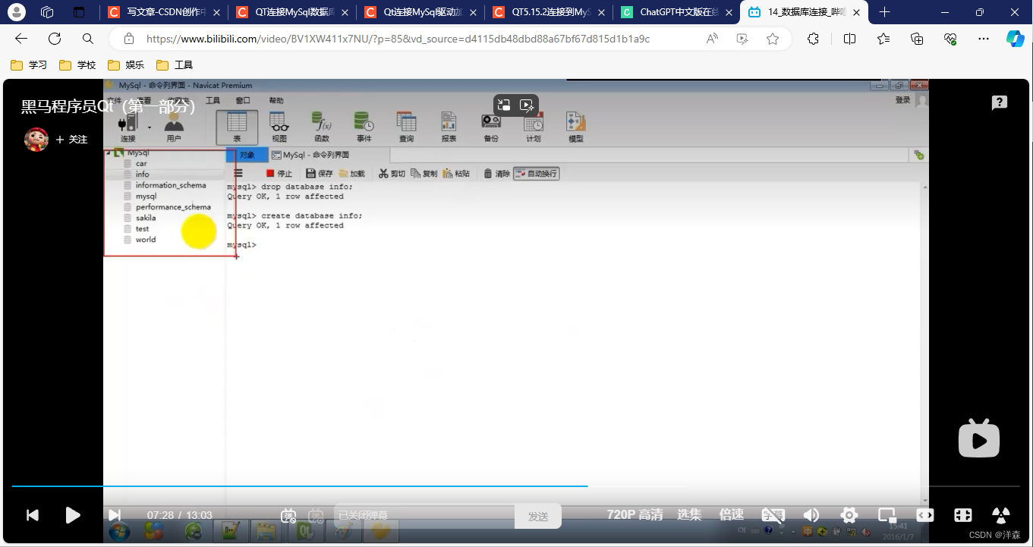Switch to the 写文章-CSDN创作中心 tab
The height and width of the screenshot is (547, 1033).
click(164, 12)
